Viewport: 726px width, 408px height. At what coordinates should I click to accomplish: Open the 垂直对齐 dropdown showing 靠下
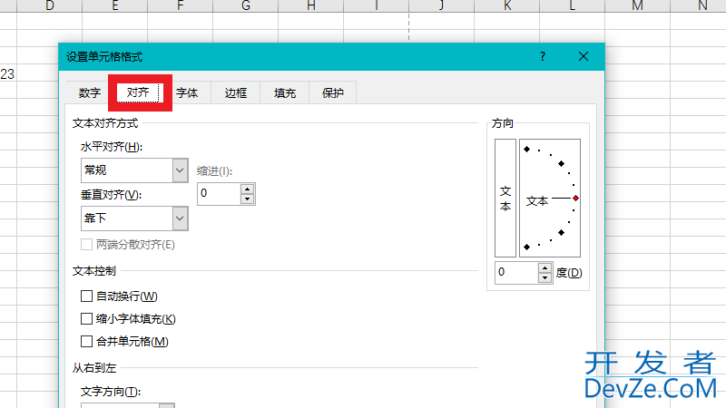(134, 219)
